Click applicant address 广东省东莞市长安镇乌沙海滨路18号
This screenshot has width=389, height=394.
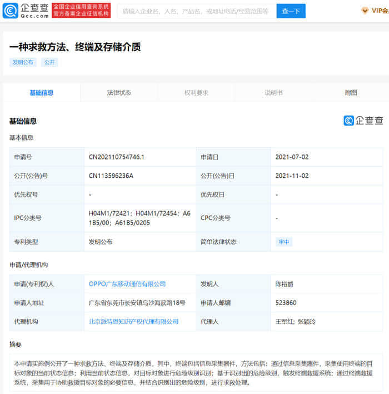pos(137,303)
